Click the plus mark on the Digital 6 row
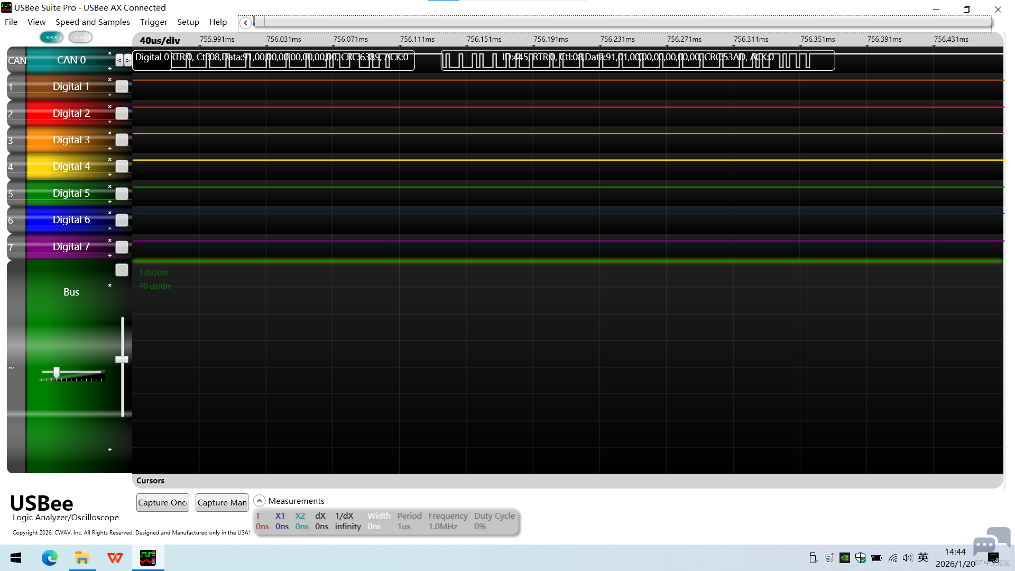The image size is (1015, 571). [110, 228]
